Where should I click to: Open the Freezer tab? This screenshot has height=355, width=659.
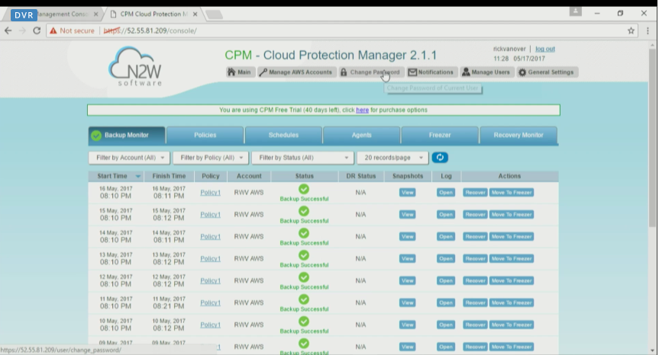pos(440,136)
